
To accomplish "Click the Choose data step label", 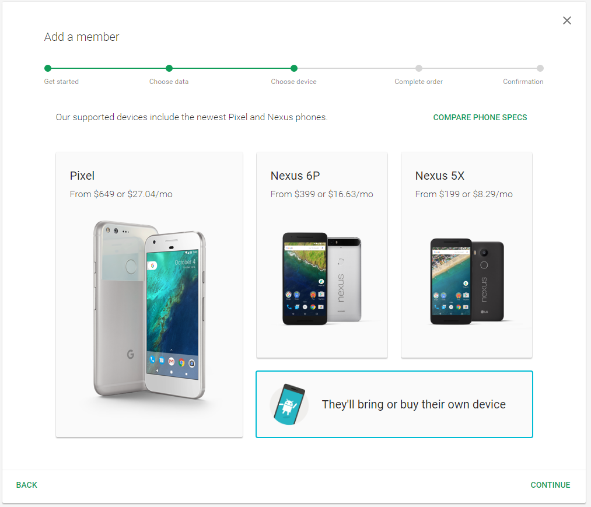I will pos(169,82).
